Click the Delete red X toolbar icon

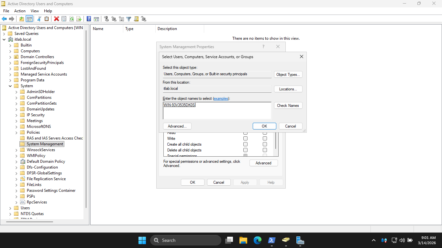(56, 19)
